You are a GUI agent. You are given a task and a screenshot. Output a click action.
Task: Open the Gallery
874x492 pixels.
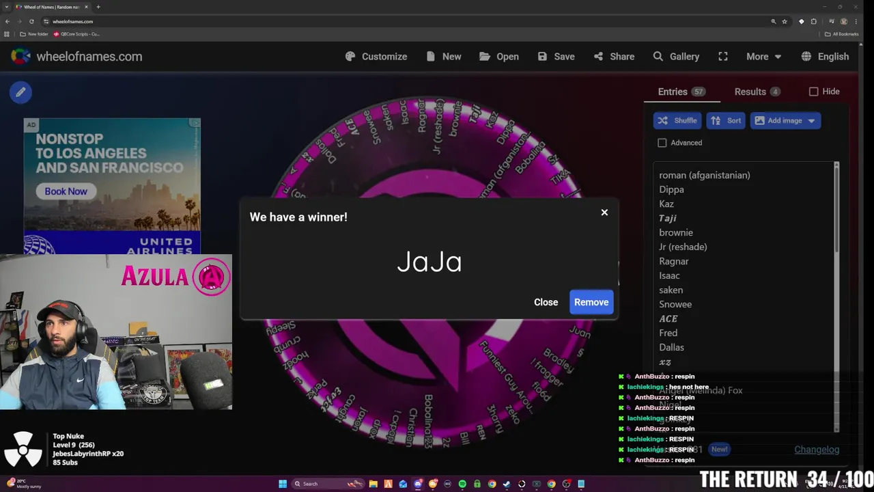coord(676,57)
